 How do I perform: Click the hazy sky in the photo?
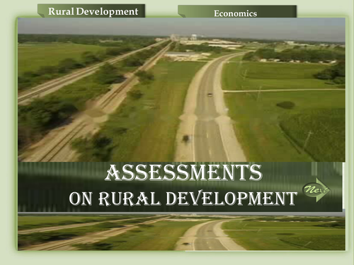click(181, 26)
